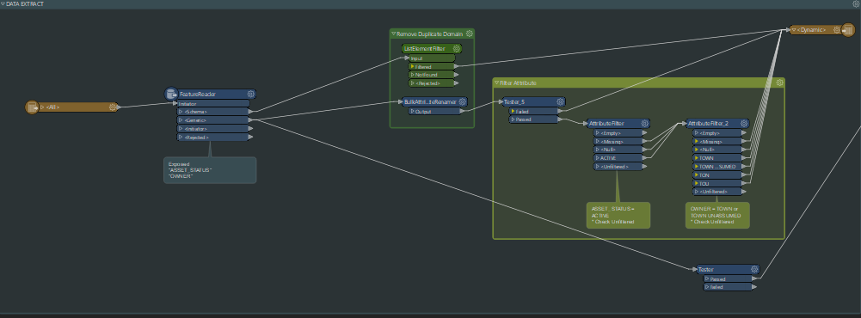The image size is (861, 318).
Task: Expand AttributeFilter <Null> port attributes
Action: 598,150
